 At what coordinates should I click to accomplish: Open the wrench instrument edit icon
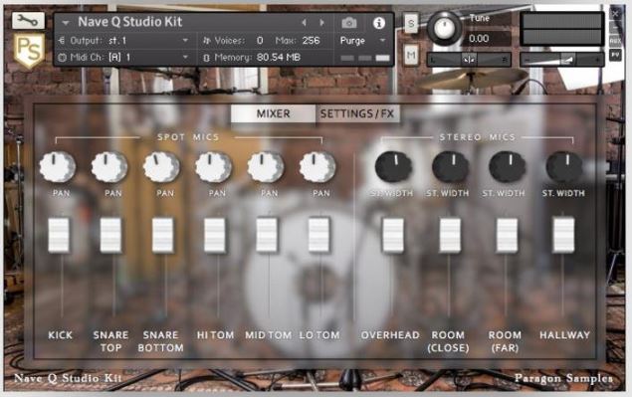click(28, 21)
